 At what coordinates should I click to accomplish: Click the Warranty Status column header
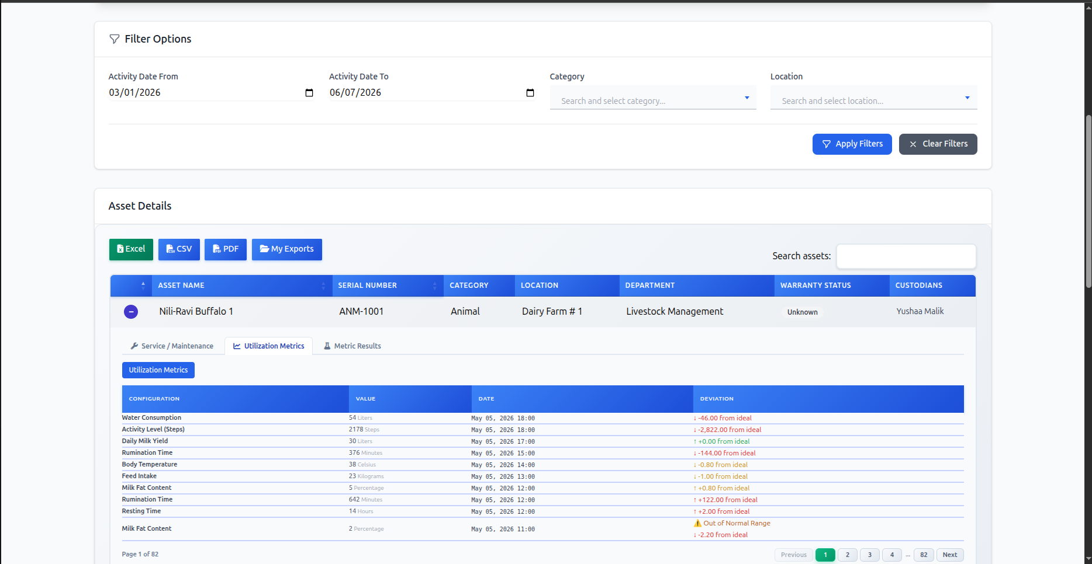point(831,286)
